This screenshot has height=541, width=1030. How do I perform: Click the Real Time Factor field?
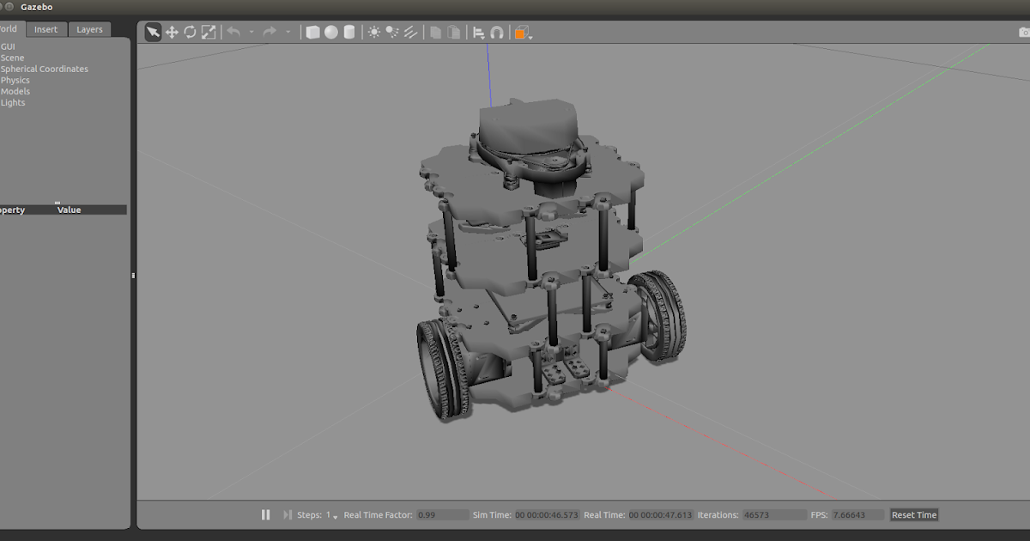pos(443,514)
